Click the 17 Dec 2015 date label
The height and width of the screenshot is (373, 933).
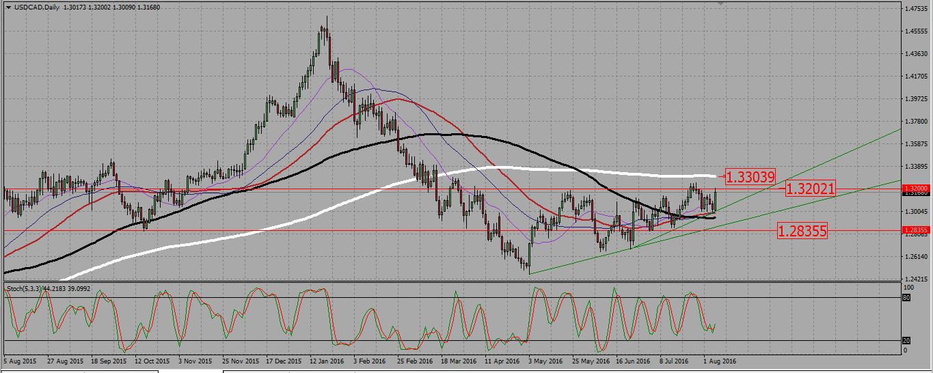click(284, 361)
